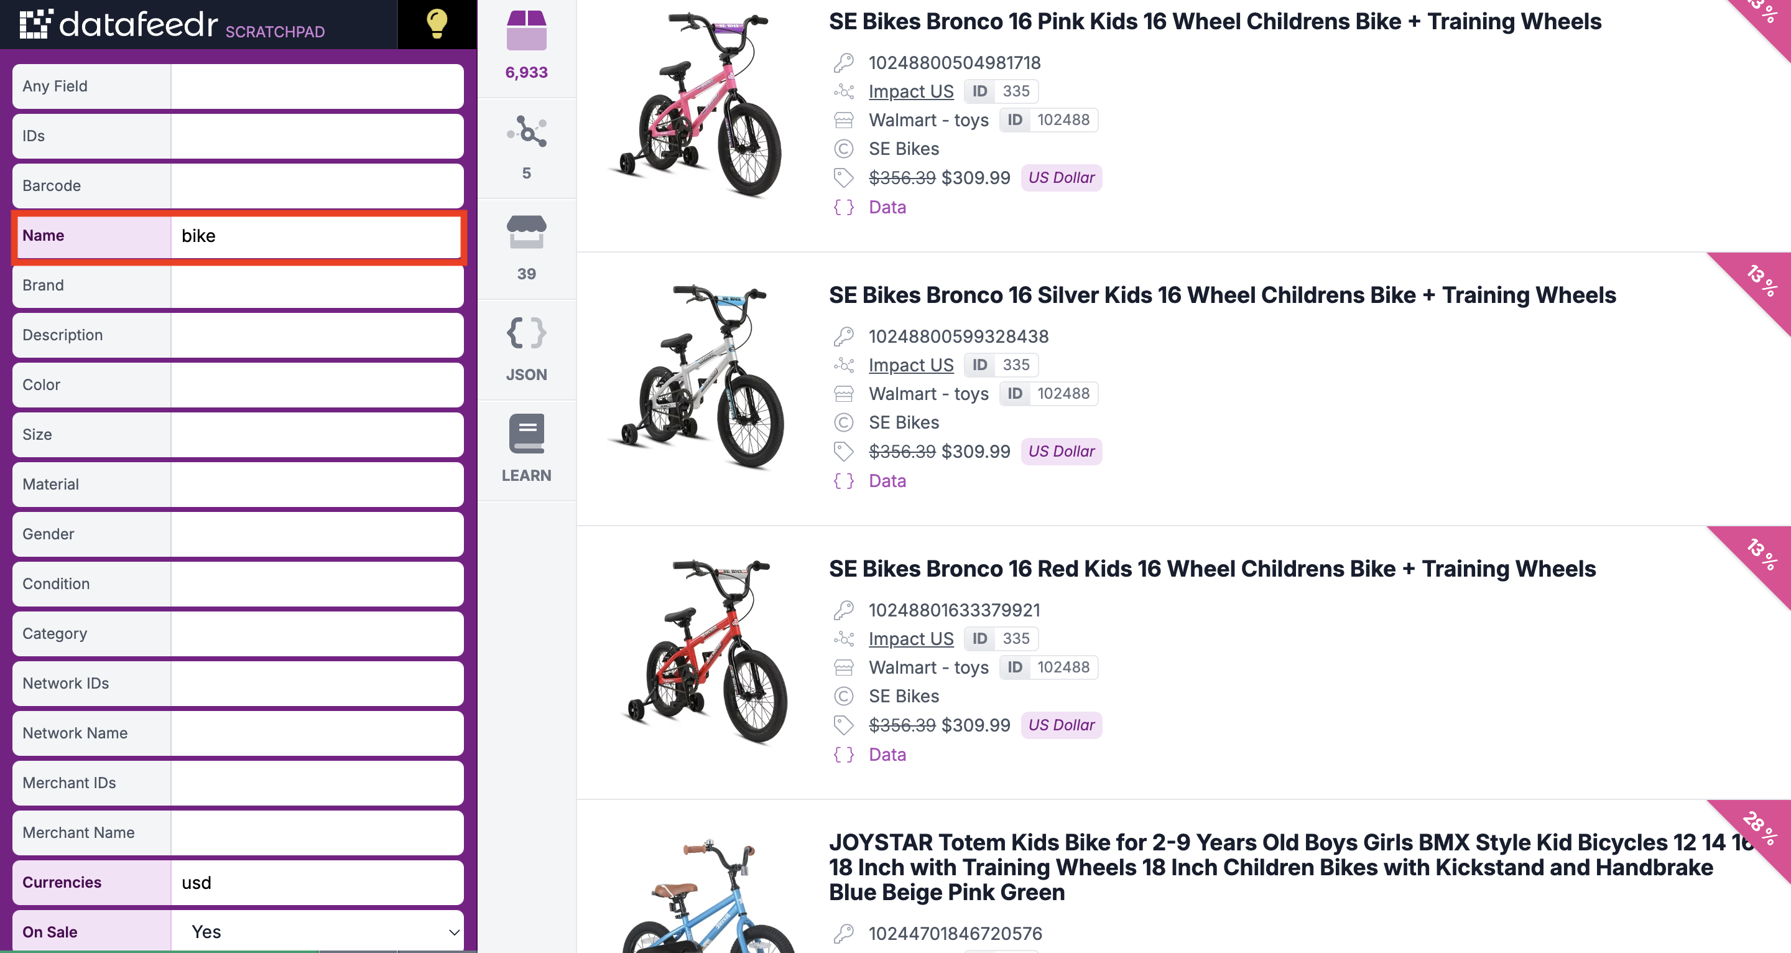Focus the Merchant Name input field

[317, 833]
